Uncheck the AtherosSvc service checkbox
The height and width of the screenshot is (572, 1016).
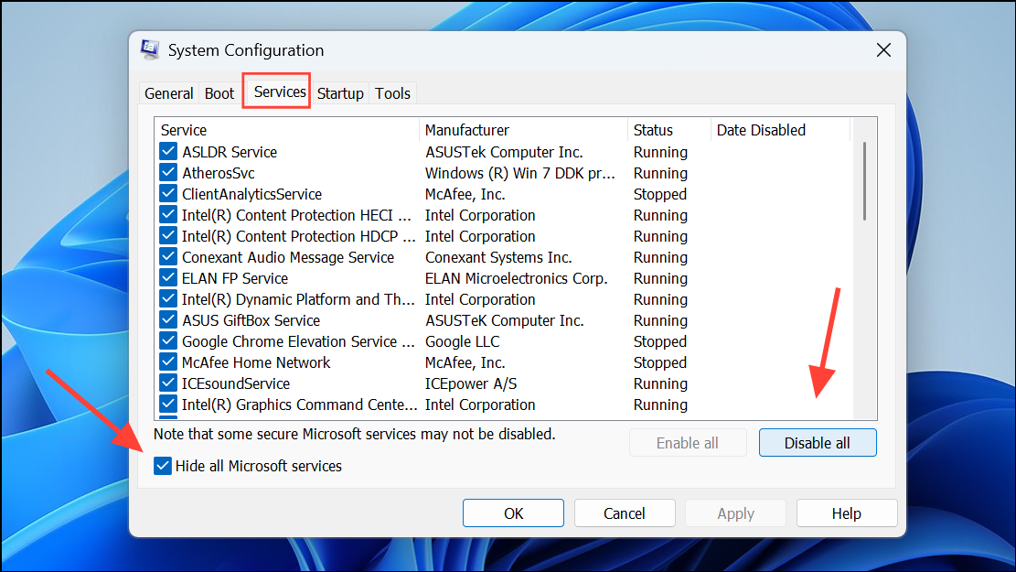tap(168, 173)
